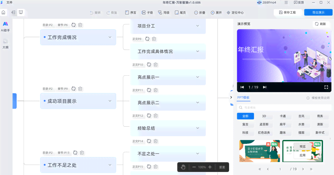
Task: Reset zoom with 重置 button
Action: 222,167
